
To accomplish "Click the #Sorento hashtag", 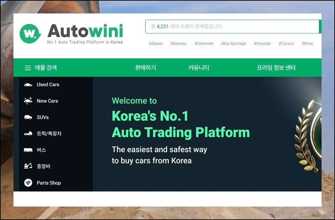I will (179, 43).
